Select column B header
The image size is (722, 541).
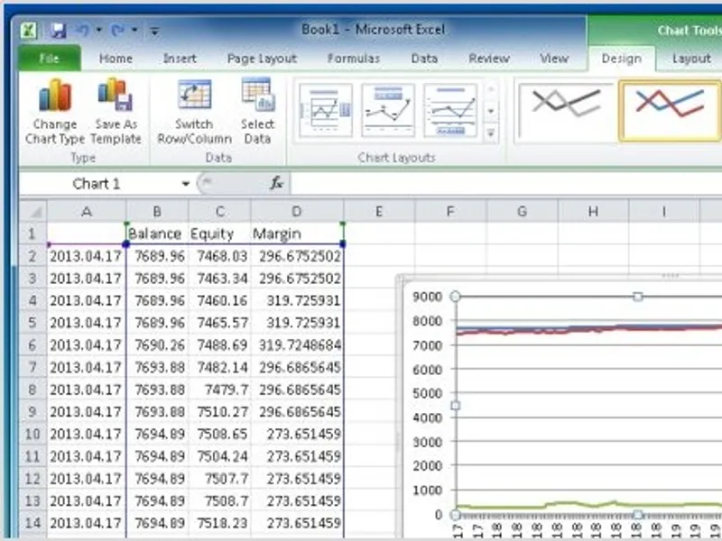[157, 211]
